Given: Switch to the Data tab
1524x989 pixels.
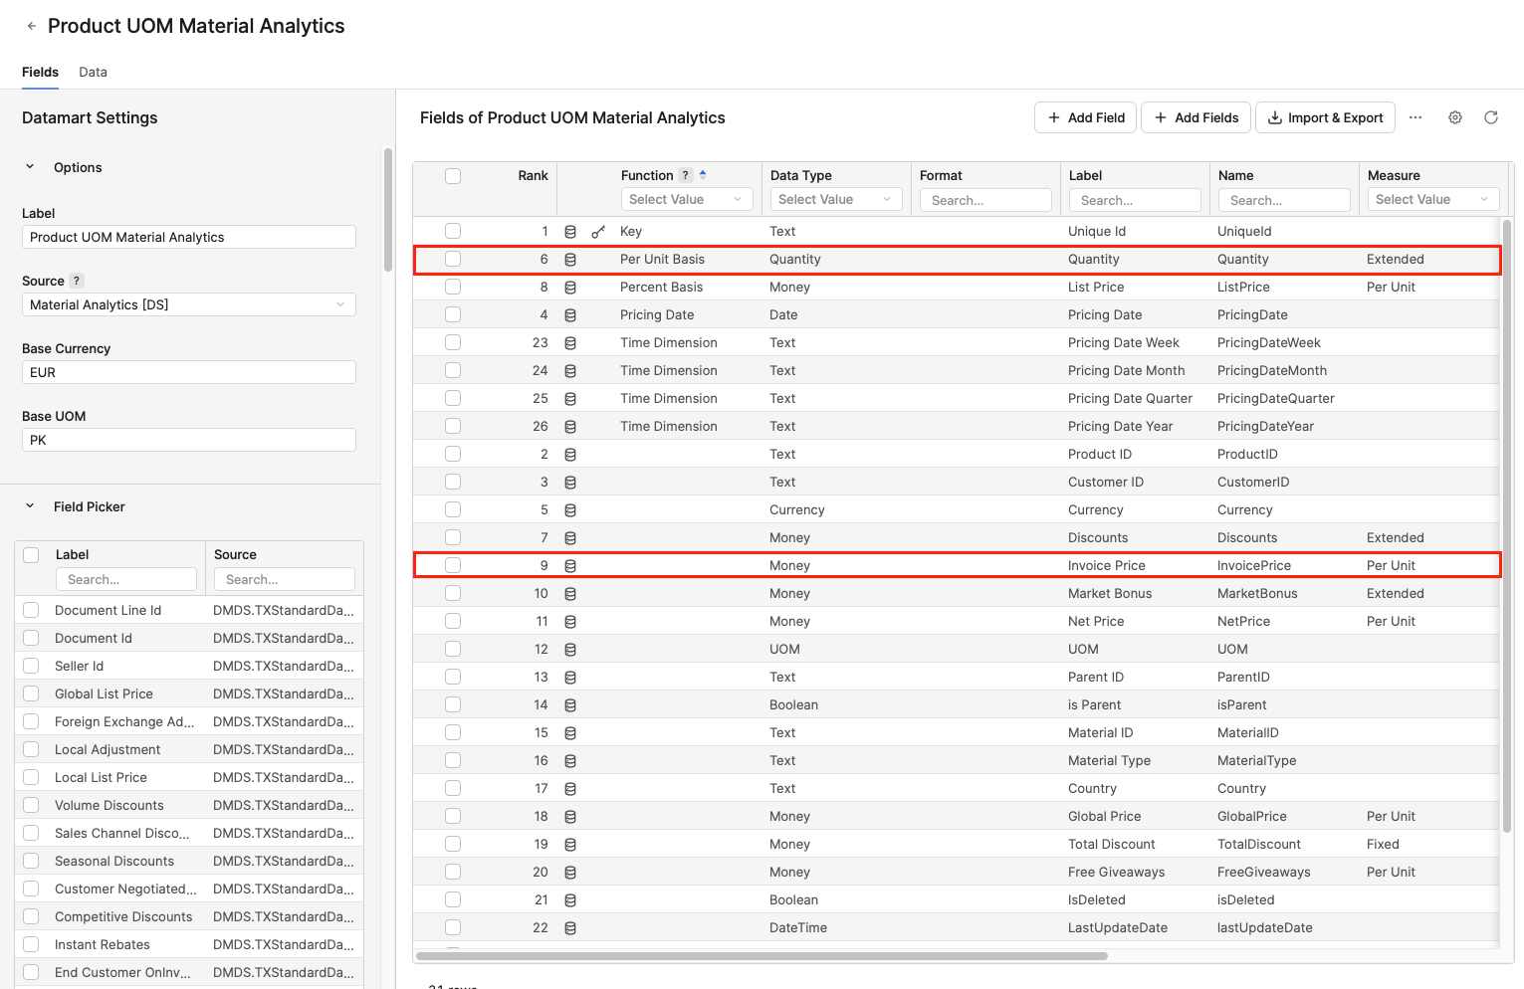Looking at the screenshot, I should 93,72.
